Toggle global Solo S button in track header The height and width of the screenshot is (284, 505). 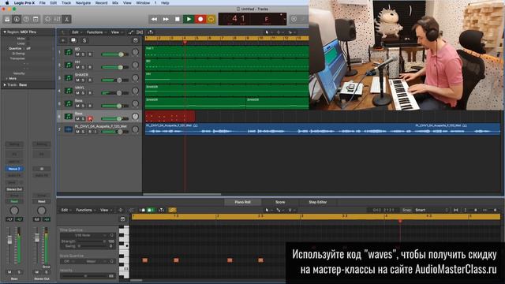coord(84,40)
